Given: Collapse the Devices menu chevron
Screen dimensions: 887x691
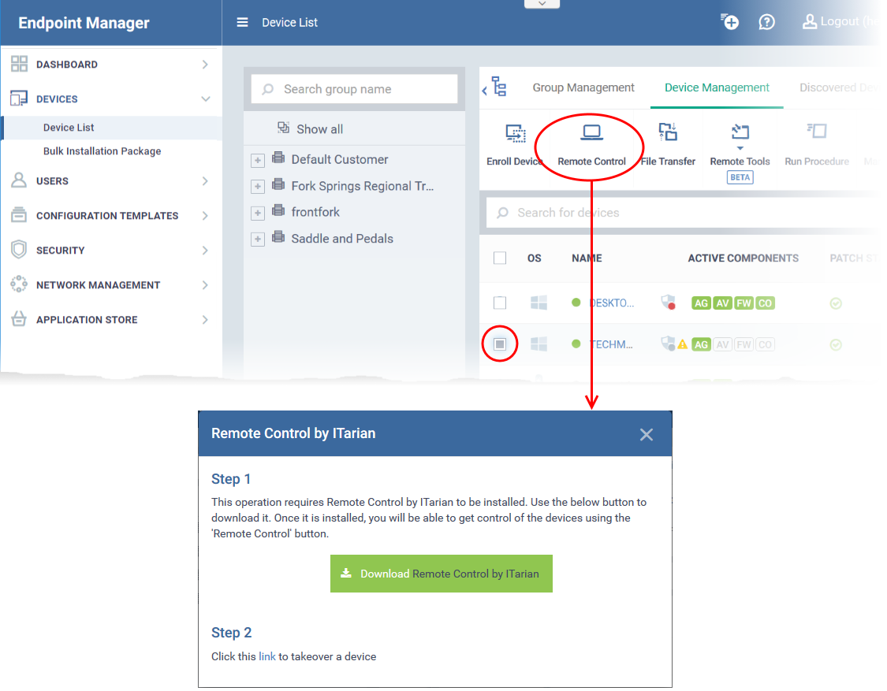Looking at the screenshot, I should pos(206,99).
